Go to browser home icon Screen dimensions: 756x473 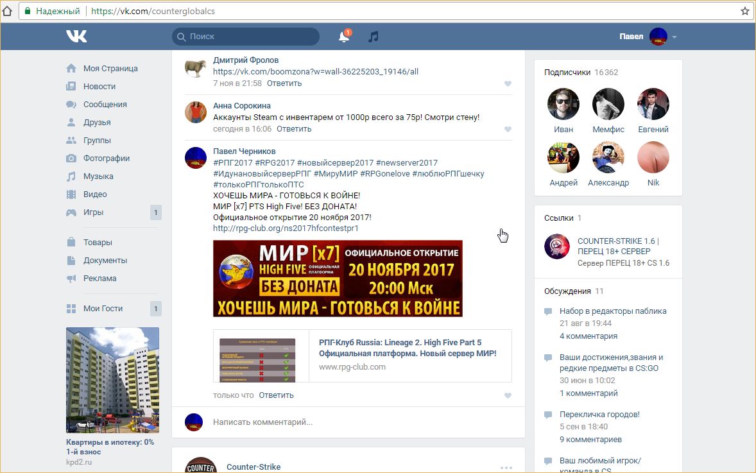[x=7, y=11]
